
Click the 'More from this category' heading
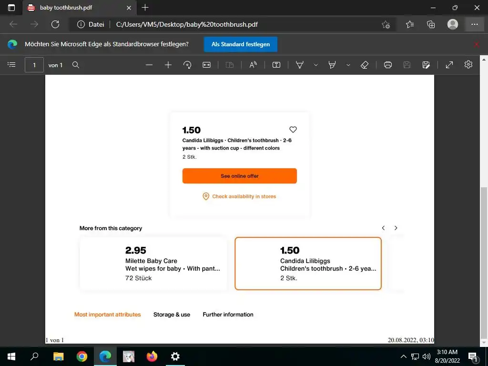pos(111,228)
